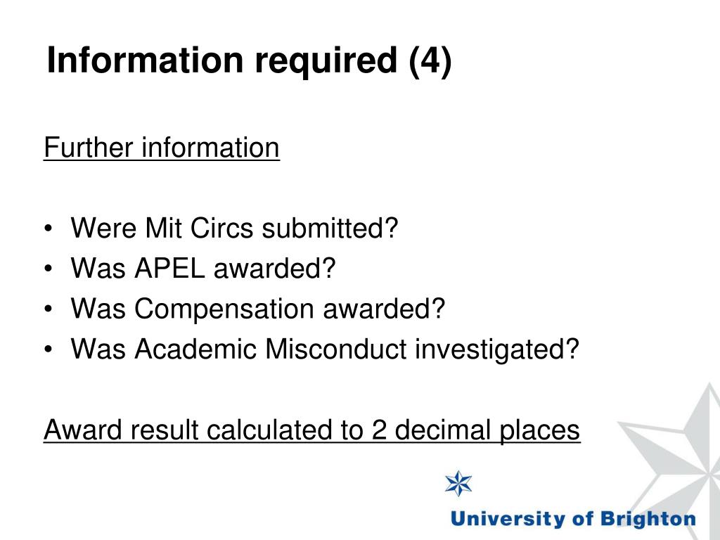Viewport: 720px width, 540px height.
Task: Click the word Brighton in the logo
Action: [648, 519]
